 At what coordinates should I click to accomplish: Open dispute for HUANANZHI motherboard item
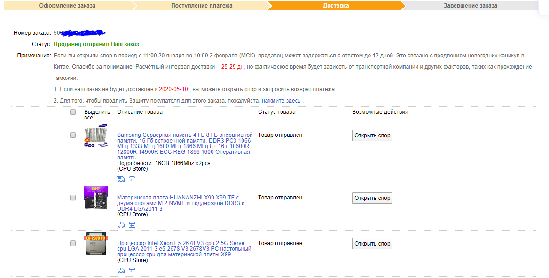(372, 198)
